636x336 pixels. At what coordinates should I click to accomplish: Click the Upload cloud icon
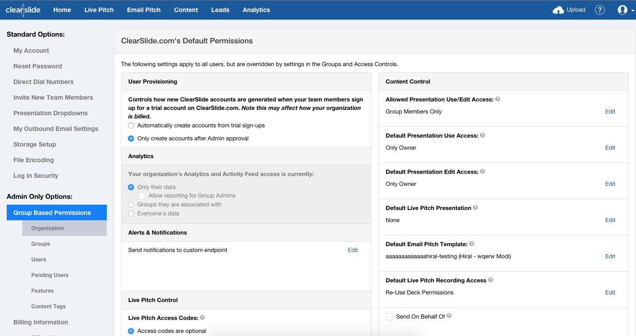pos(558,10)
